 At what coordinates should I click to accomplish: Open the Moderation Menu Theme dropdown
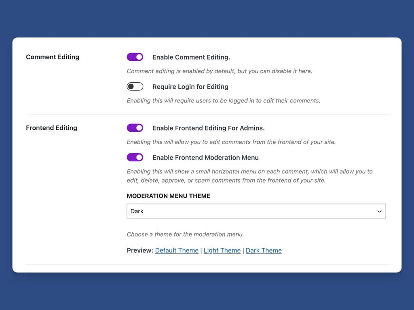pyautogui.click(x=256, y=211)
